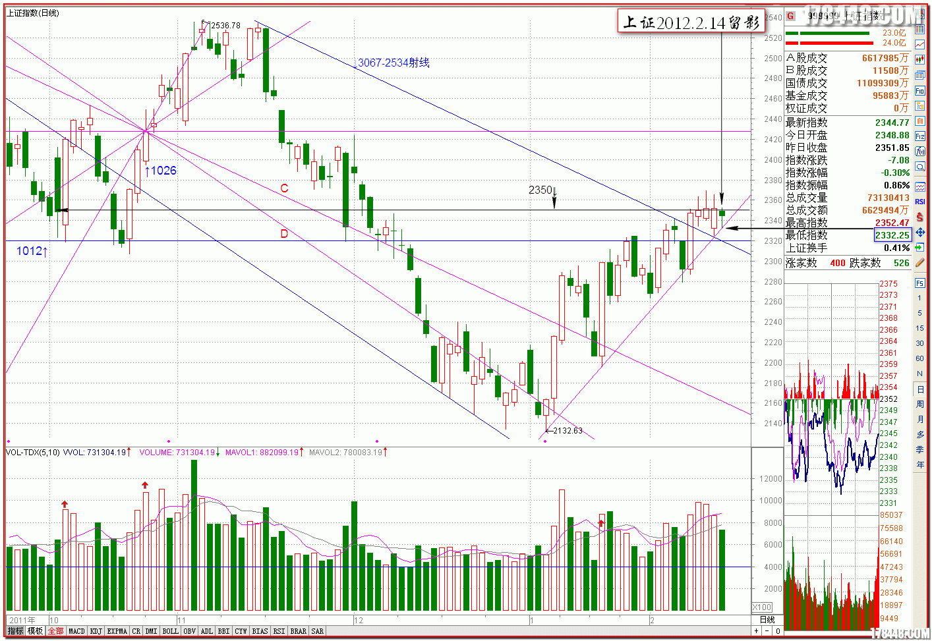932x641 pixels.
Task: Open the stacked documents news icon
Action: tap(920, 75)
